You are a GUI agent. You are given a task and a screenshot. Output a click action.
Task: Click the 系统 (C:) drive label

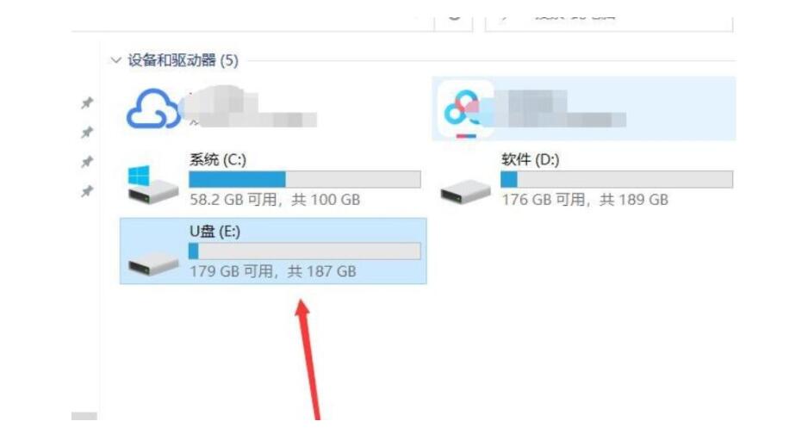click(x=217, y=159)
